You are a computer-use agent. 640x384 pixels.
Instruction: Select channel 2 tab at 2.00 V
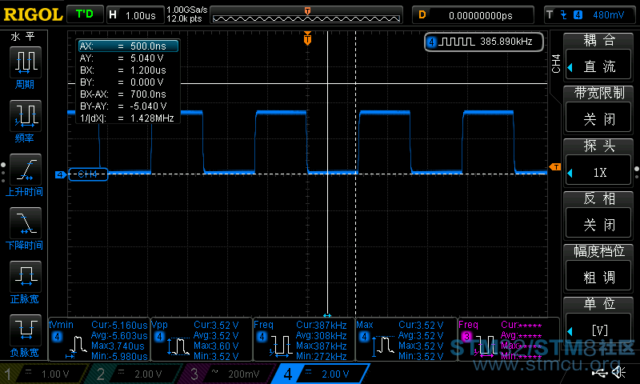[134, 374]
